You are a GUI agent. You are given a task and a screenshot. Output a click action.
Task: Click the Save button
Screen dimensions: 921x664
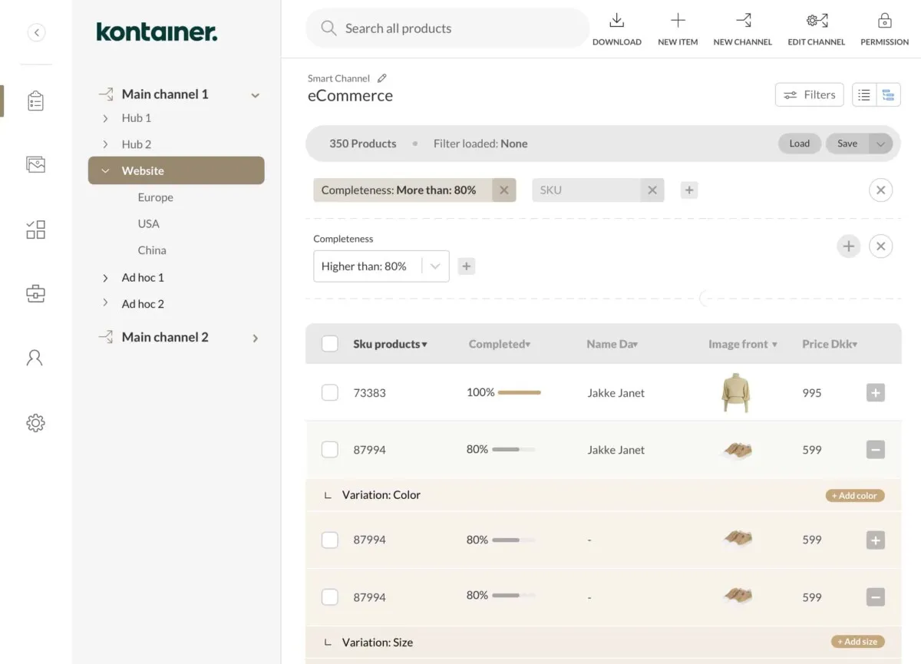point(847,144)
